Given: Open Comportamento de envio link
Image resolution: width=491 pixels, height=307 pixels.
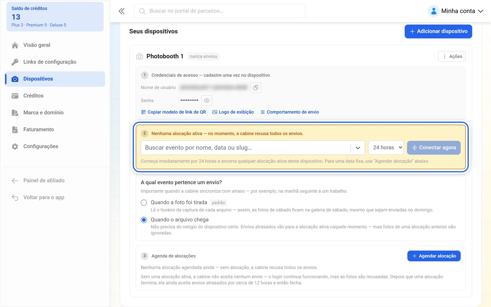Looking at the screenshot, I should pyautogui.click(x=290, y=112).
